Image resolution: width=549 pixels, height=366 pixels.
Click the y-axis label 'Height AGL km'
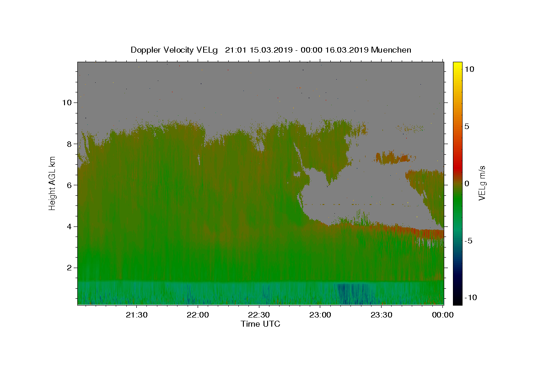click(x=53, y=183)
